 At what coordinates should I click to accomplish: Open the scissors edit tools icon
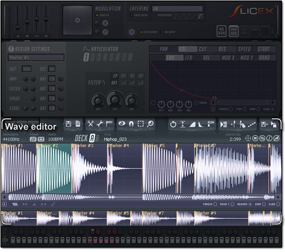coord(90,124)
